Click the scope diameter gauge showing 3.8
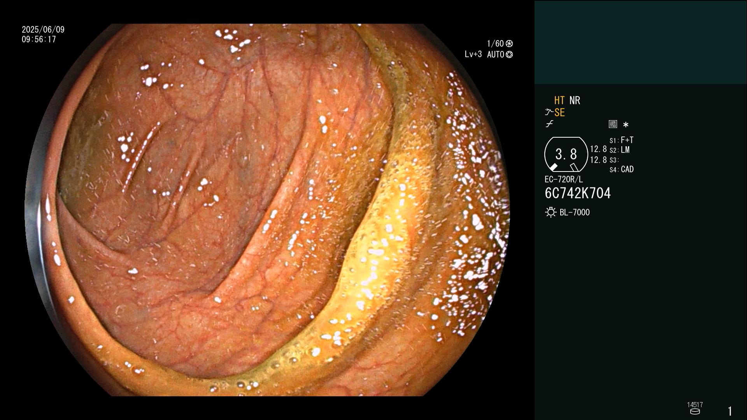This screenshot has width=747, height=420. (x=566, y=154)
